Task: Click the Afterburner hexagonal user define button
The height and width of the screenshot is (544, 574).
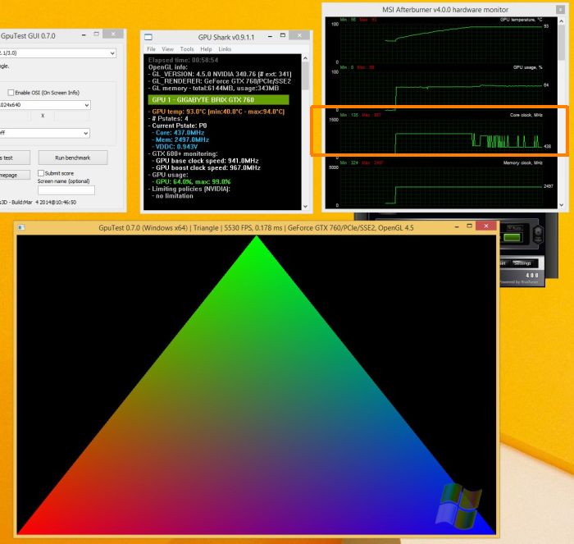Action: (538, 234)
